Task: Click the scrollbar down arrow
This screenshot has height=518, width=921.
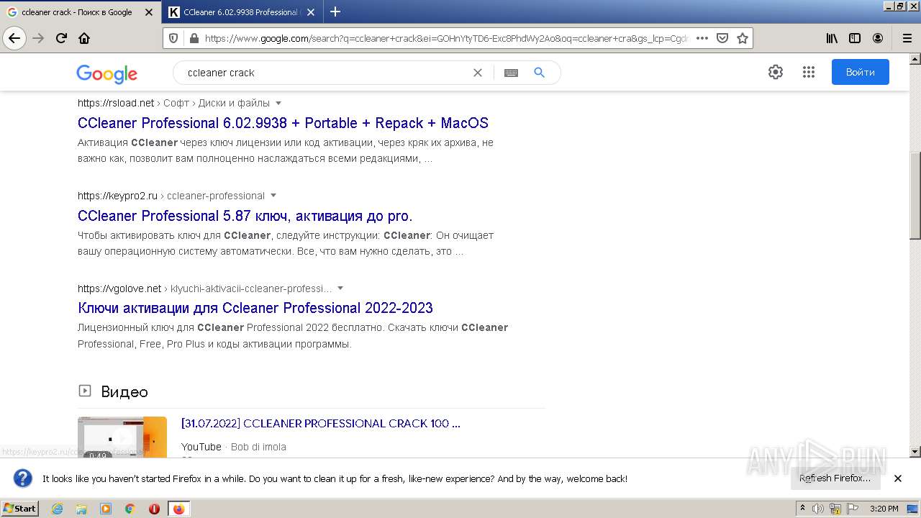Action: (x=915, y=452)
